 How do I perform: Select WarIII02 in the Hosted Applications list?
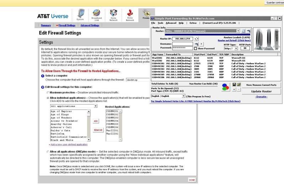tap(112, 134)
